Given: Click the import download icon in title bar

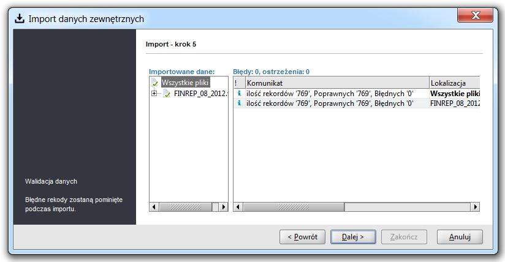Looking at the screenshot, I should [20, 18].
